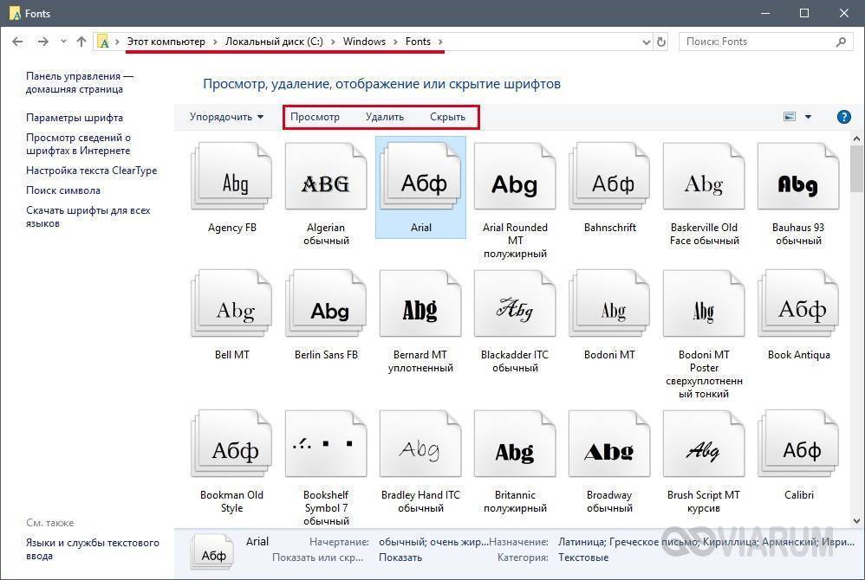Image resolution: width=865 pixels, height=580 pixels.
Task: Open the Упорядочить dropdown menu
Action: [x=226, y=117]
